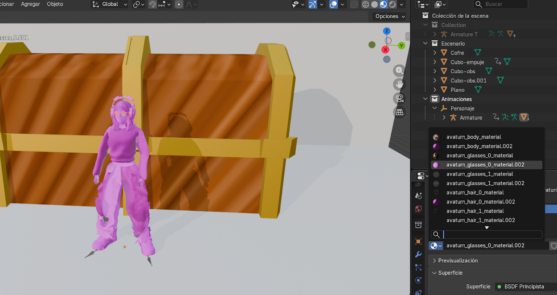Viewport: 557px width, 295px height.
Task: Click the material search field in popup
Action: click(x=492, y=235)
